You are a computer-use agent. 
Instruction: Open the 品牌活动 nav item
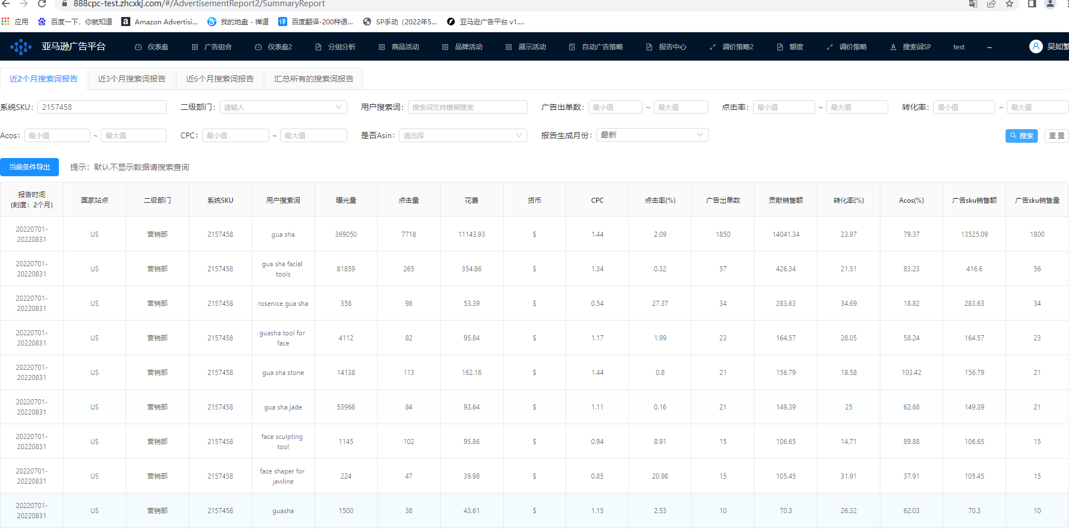462,47
